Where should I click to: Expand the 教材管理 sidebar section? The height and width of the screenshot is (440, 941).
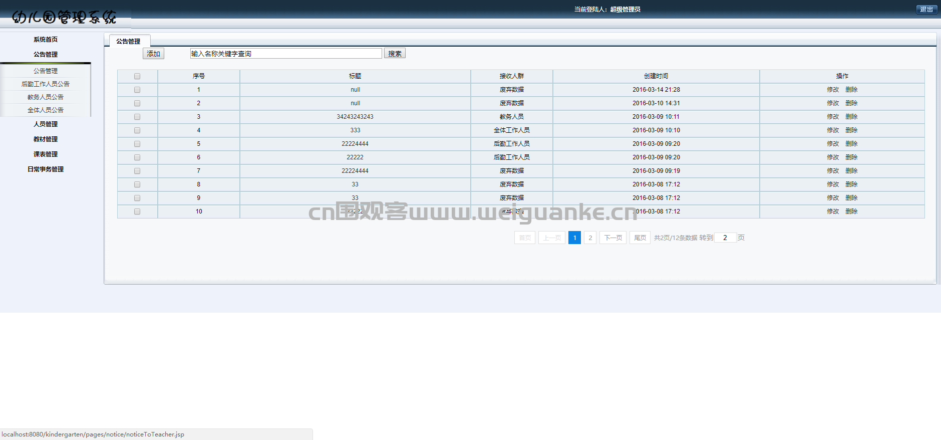(46, 139)
